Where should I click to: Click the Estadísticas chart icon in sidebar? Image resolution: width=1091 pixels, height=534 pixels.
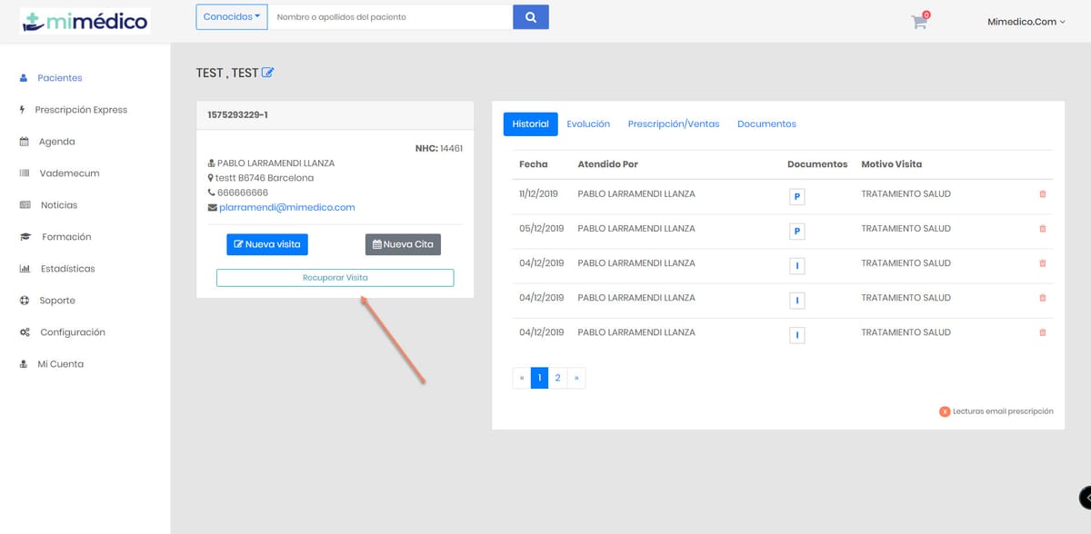click(25, 269)
